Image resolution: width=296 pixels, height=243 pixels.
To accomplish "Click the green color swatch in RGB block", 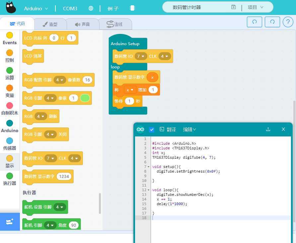I will [85, 98].
